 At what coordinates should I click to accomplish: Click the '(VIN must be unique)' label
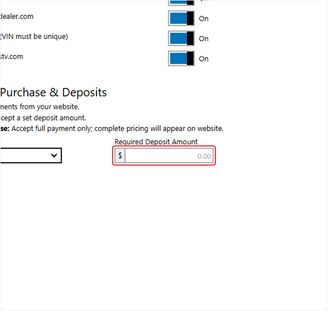(34, 36)
